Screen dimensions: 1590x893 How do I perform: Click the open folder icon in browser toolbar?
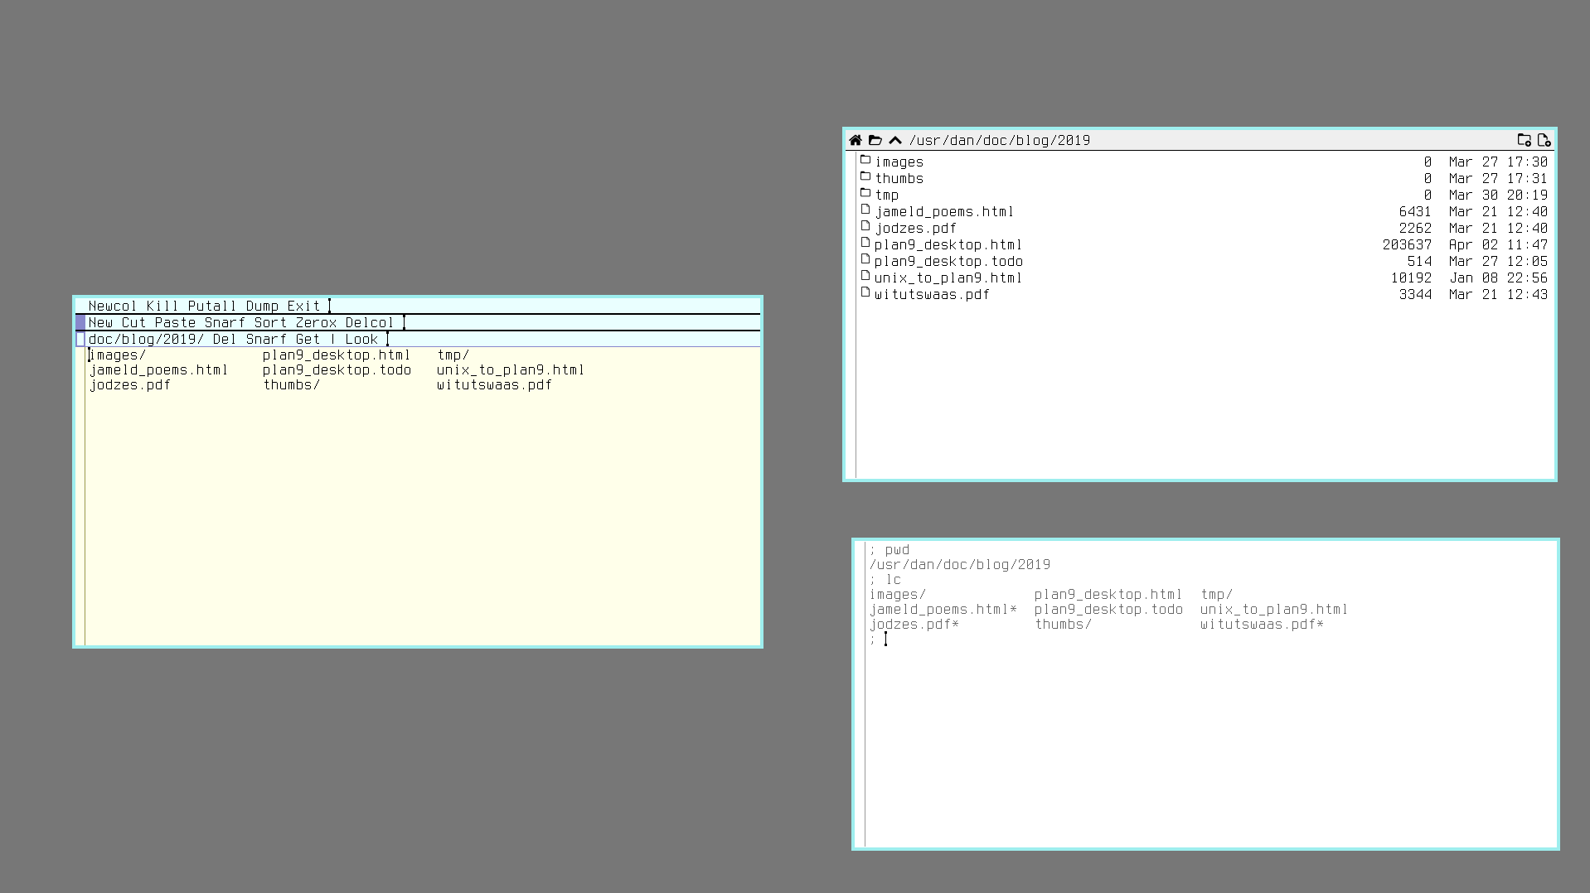click(x=875, y=140)
